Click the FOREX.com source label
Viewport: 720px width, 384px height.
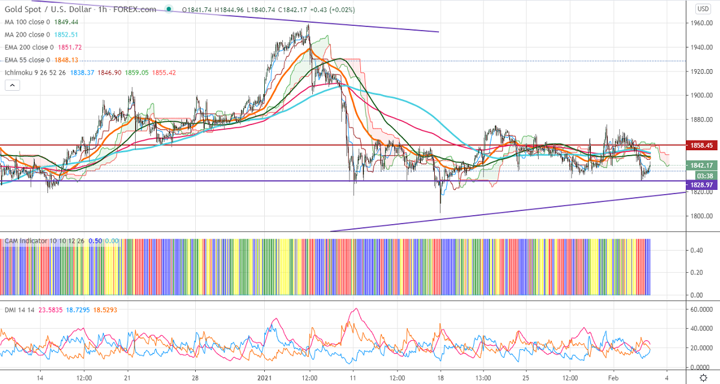click(x=134, y=9)
